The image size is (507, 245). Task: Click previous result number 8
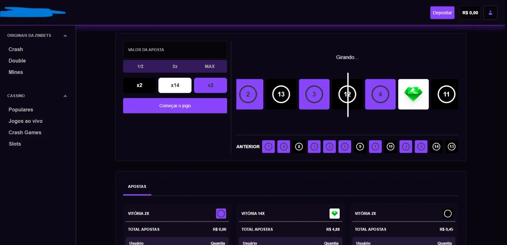coord(299,147)
